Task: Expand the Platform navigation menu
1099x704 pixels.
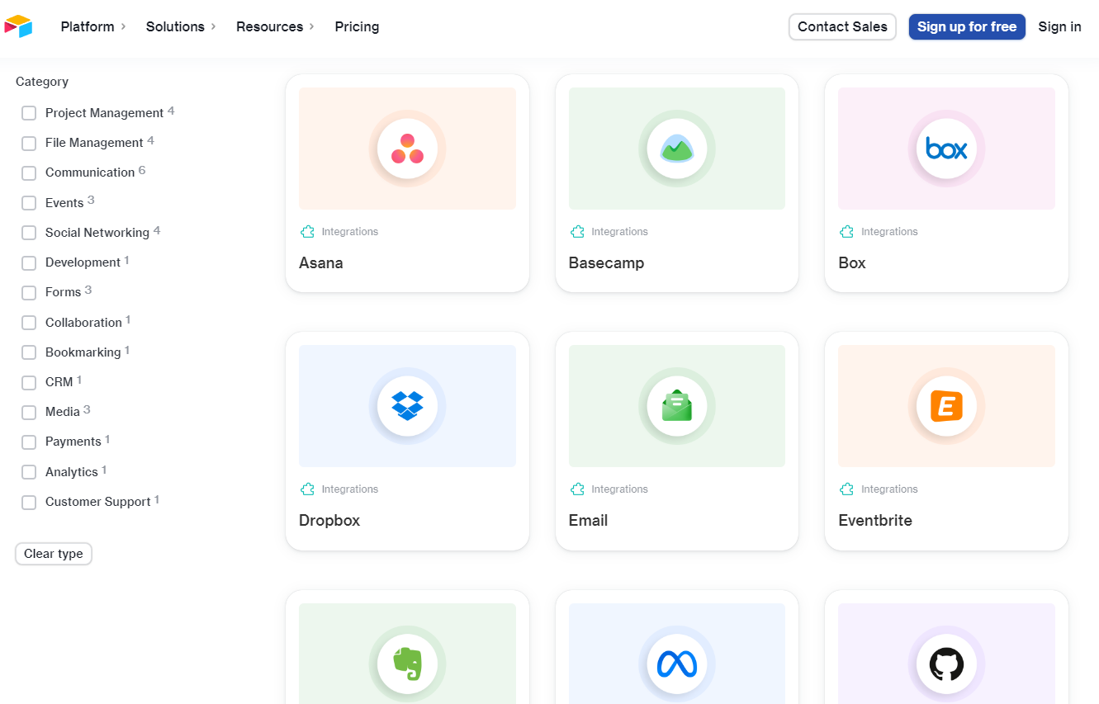Action: click(93, 26)
